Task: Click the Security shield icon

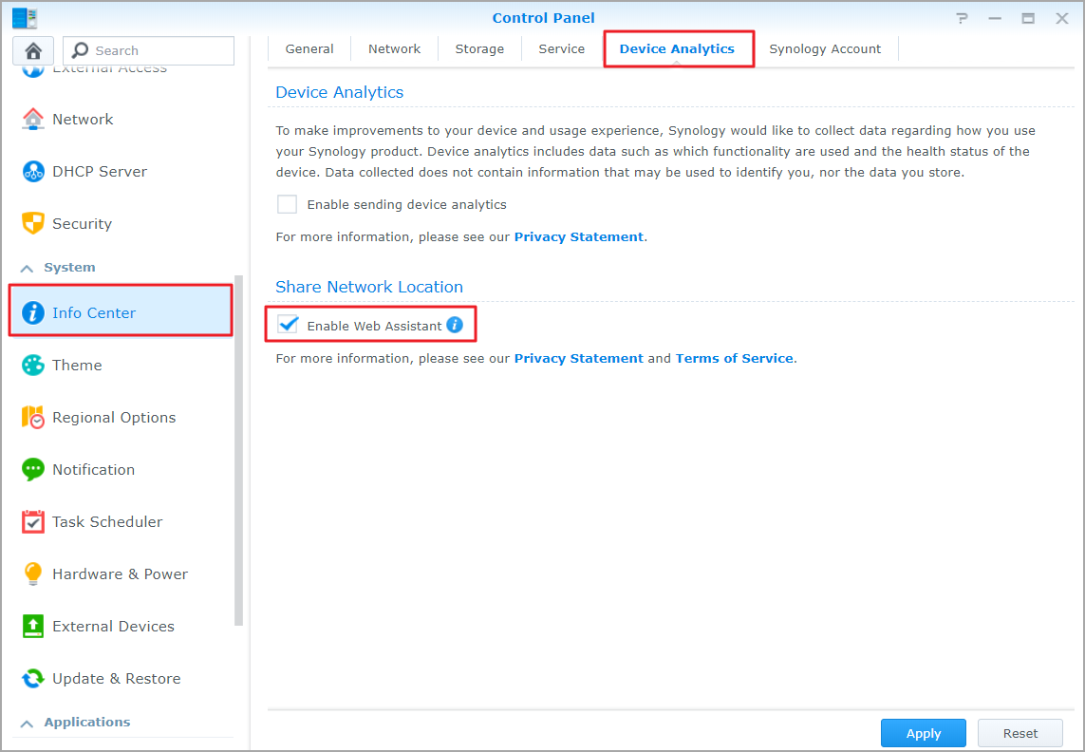Action: [32, 224]
